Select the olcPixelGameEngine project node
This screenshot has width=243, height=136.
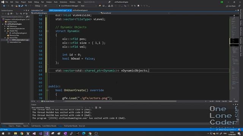(x=14, y=24)
